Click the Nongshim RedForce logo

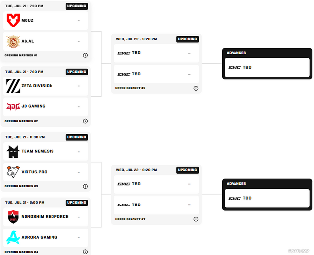[x=13, y=217]
